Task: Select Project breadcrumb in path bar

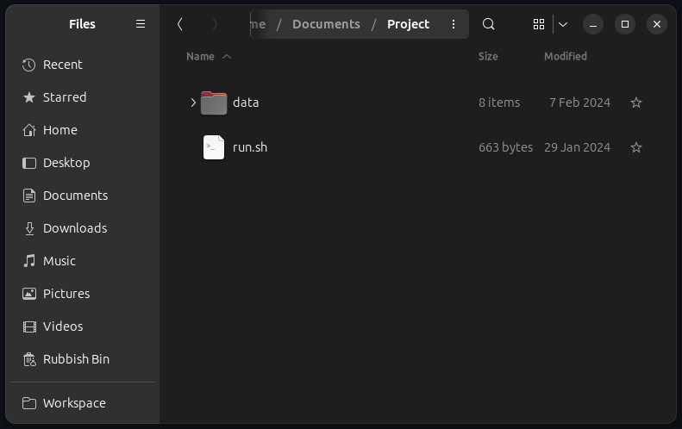Action: (x=408, y=24)
